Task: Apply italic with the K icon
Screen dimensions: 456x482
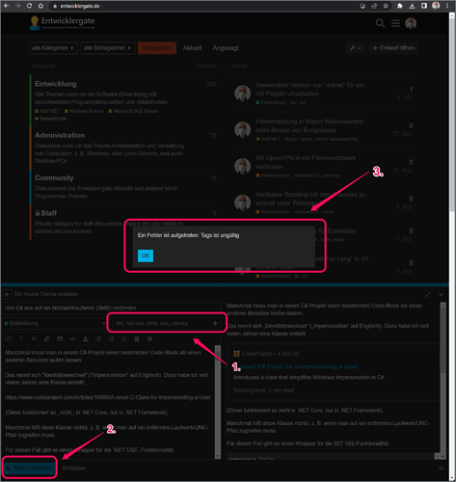Action: coord(34,338)
